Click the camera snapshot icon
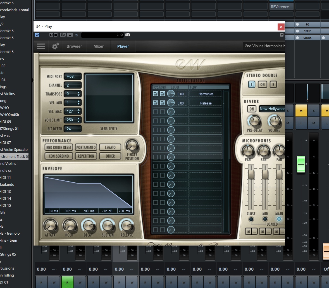 128,35
